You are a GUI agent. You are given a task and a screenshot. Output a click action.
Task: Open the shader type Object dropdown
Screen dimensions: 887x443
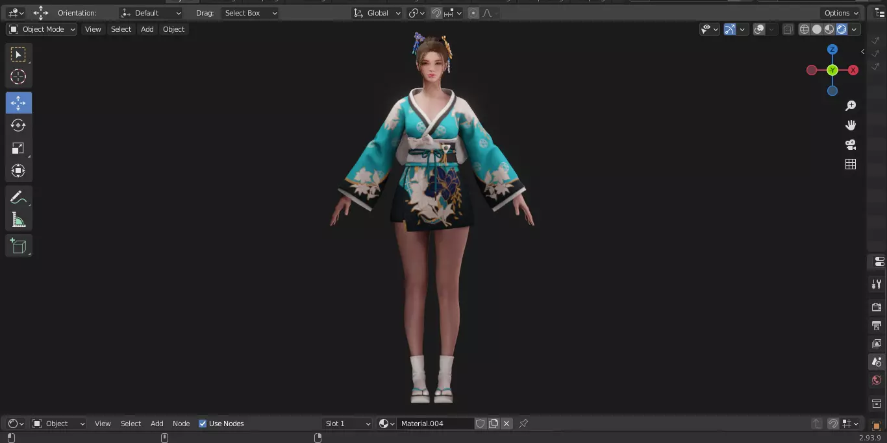[x=58, y=424]
